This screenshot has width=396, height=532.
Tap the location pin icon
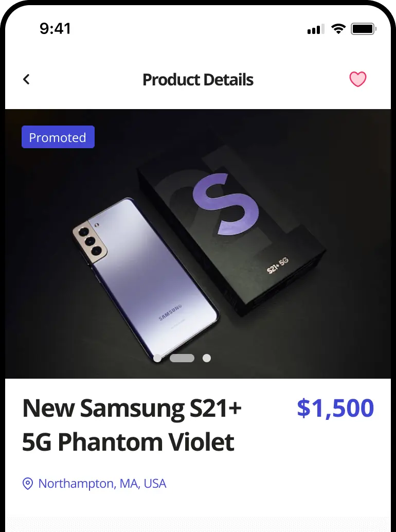(x=28, y=484)
